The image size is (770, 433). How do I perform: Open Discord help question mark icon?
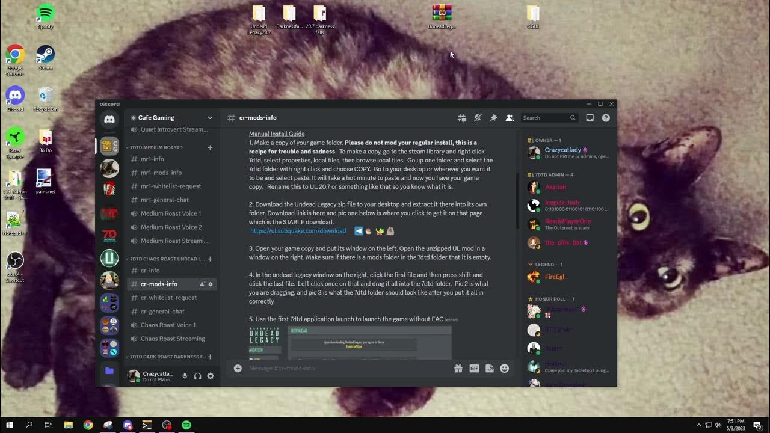point(606,118)
